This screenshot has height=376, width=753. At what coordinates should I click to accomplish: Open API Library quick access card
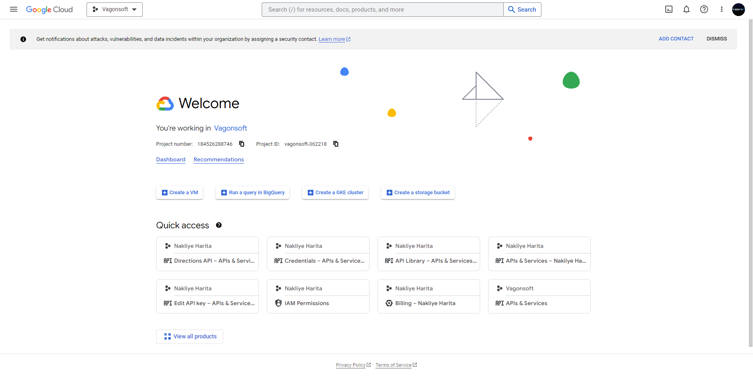click(429, 254)
